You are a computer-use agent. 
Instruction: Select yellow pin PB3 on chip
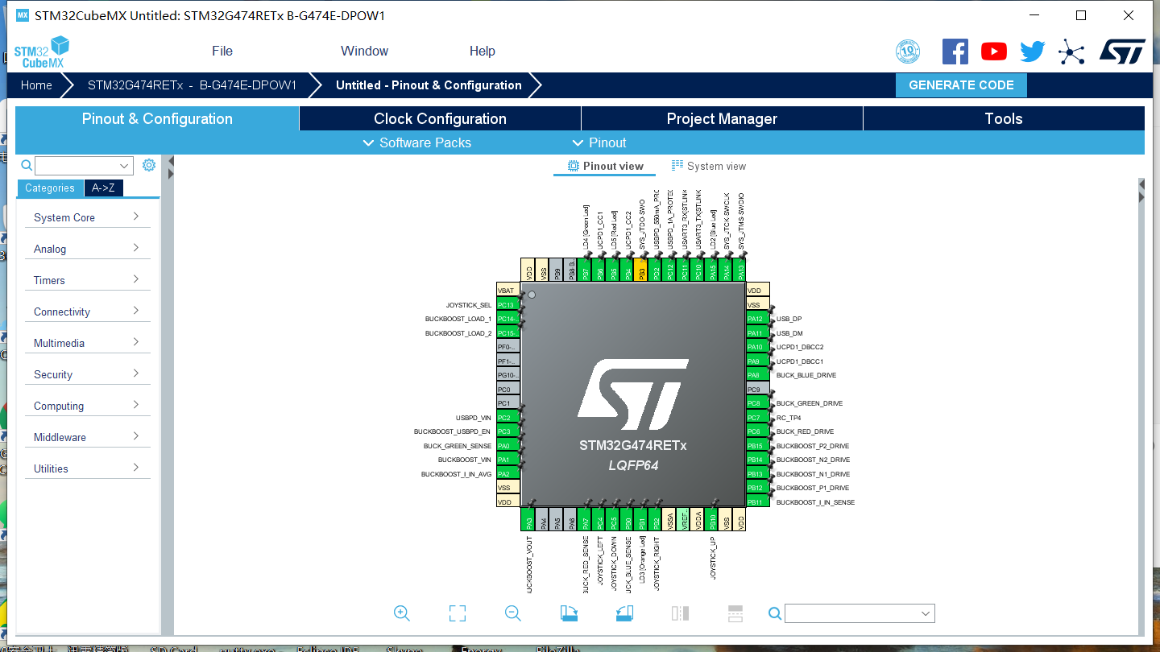641,270
